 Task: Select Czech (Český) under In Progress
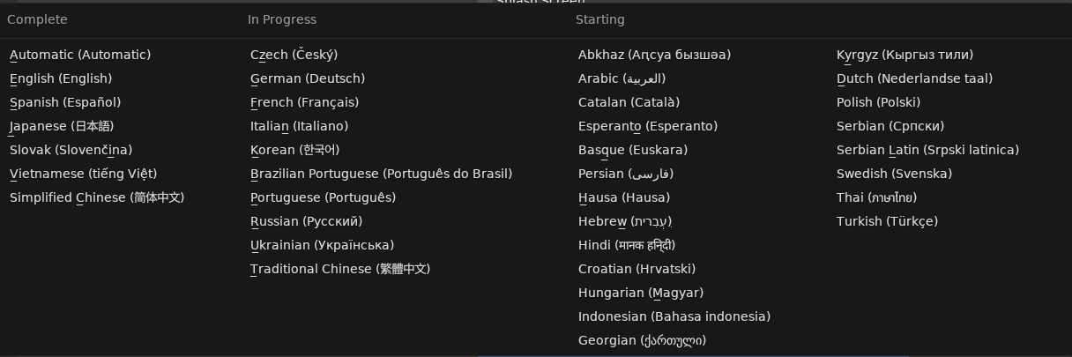click(294, 55)
